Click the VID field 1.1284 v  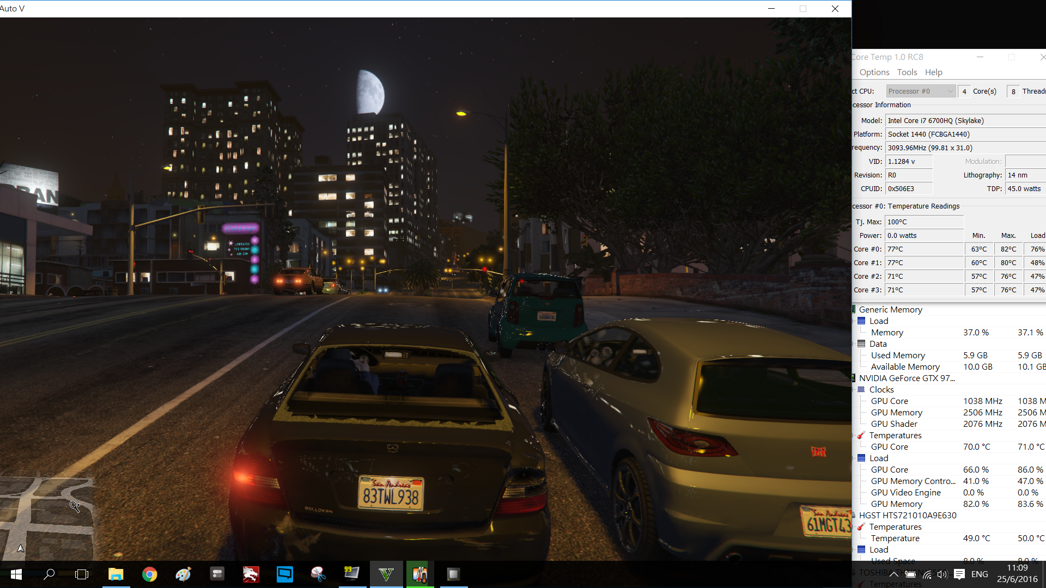point(909,161)
